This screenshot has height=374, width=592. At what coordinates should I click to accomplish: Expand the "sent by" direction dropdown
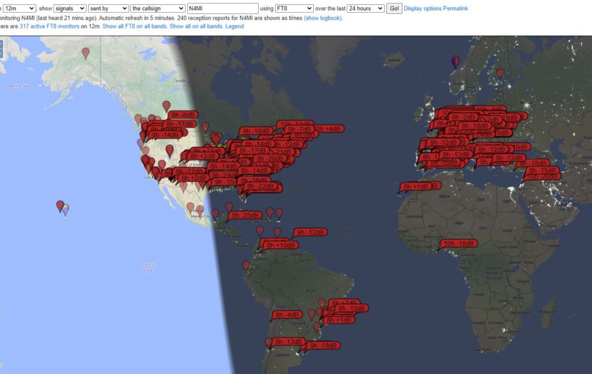pyautogui.click(x=108, y=9)
